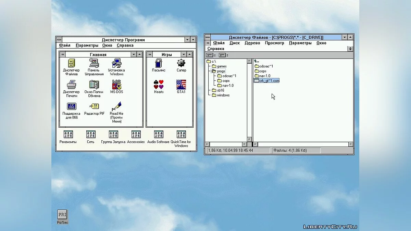Start the Сапер minesweeper icon
This screenshot has height=231, width=411.
(x=181, y=63)
